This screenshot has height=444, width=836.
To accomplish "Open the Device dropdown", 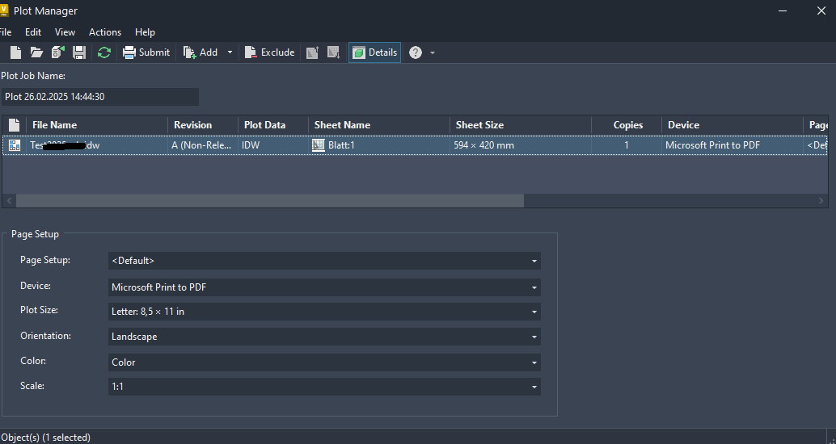I will tap(324, 287).
